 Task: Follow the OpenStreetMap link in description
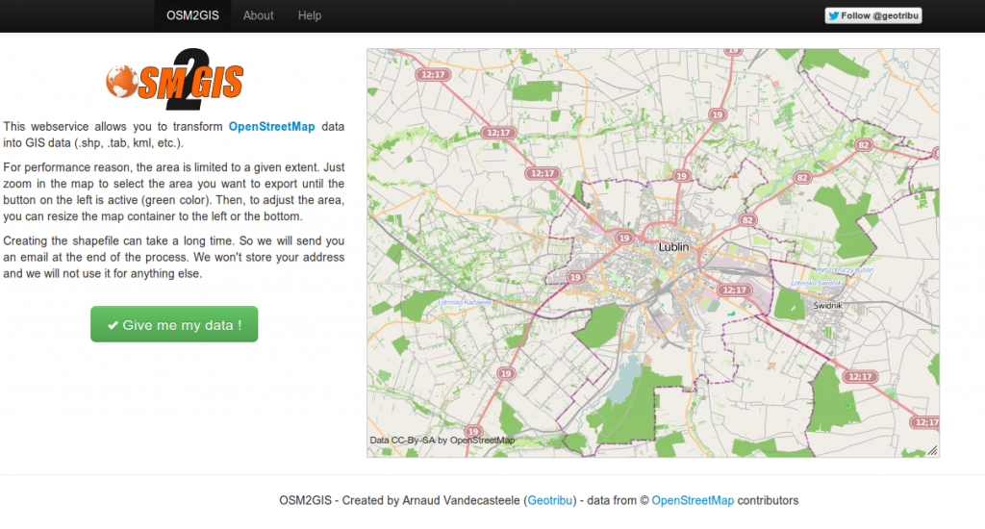coord(271,126)
